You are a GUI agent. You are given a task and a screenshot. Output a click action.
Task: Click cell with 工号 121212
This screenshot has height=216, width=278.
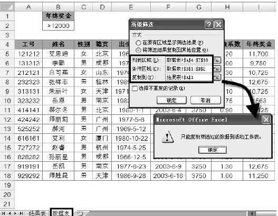(28, 54)
